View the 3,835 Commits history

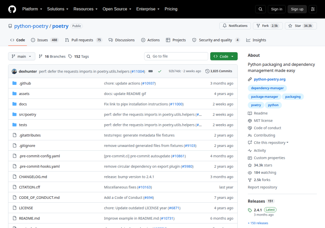[219, 71]
